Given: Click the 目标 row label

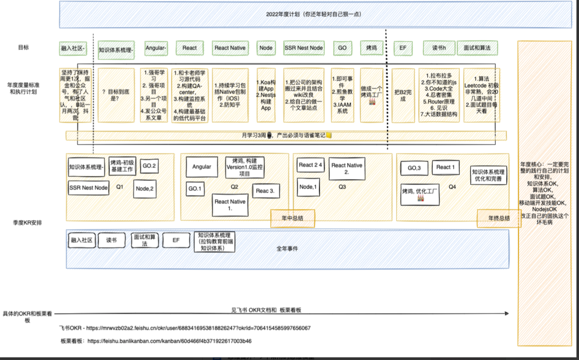Looking at the screenshot, I should 23,47.
